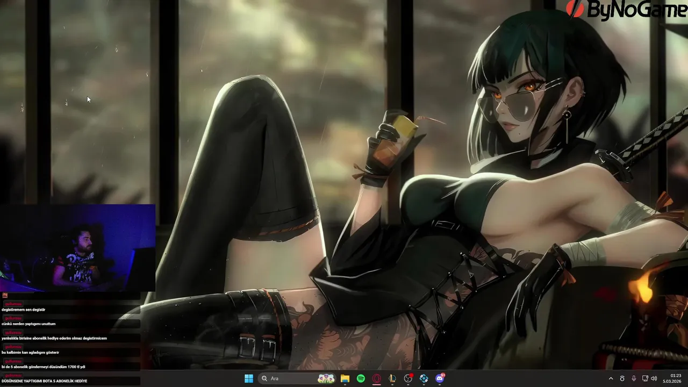Open volume control from tray

point(655,378)
